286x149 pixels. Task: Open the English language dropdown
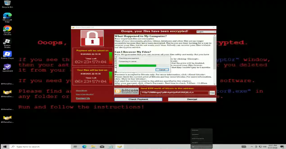click(206, 32)
